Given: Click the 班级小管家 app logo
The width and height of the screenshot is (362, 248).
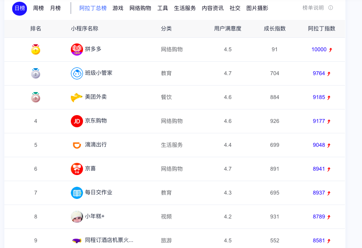Looking at the screenshot, I should pos(76,73).
